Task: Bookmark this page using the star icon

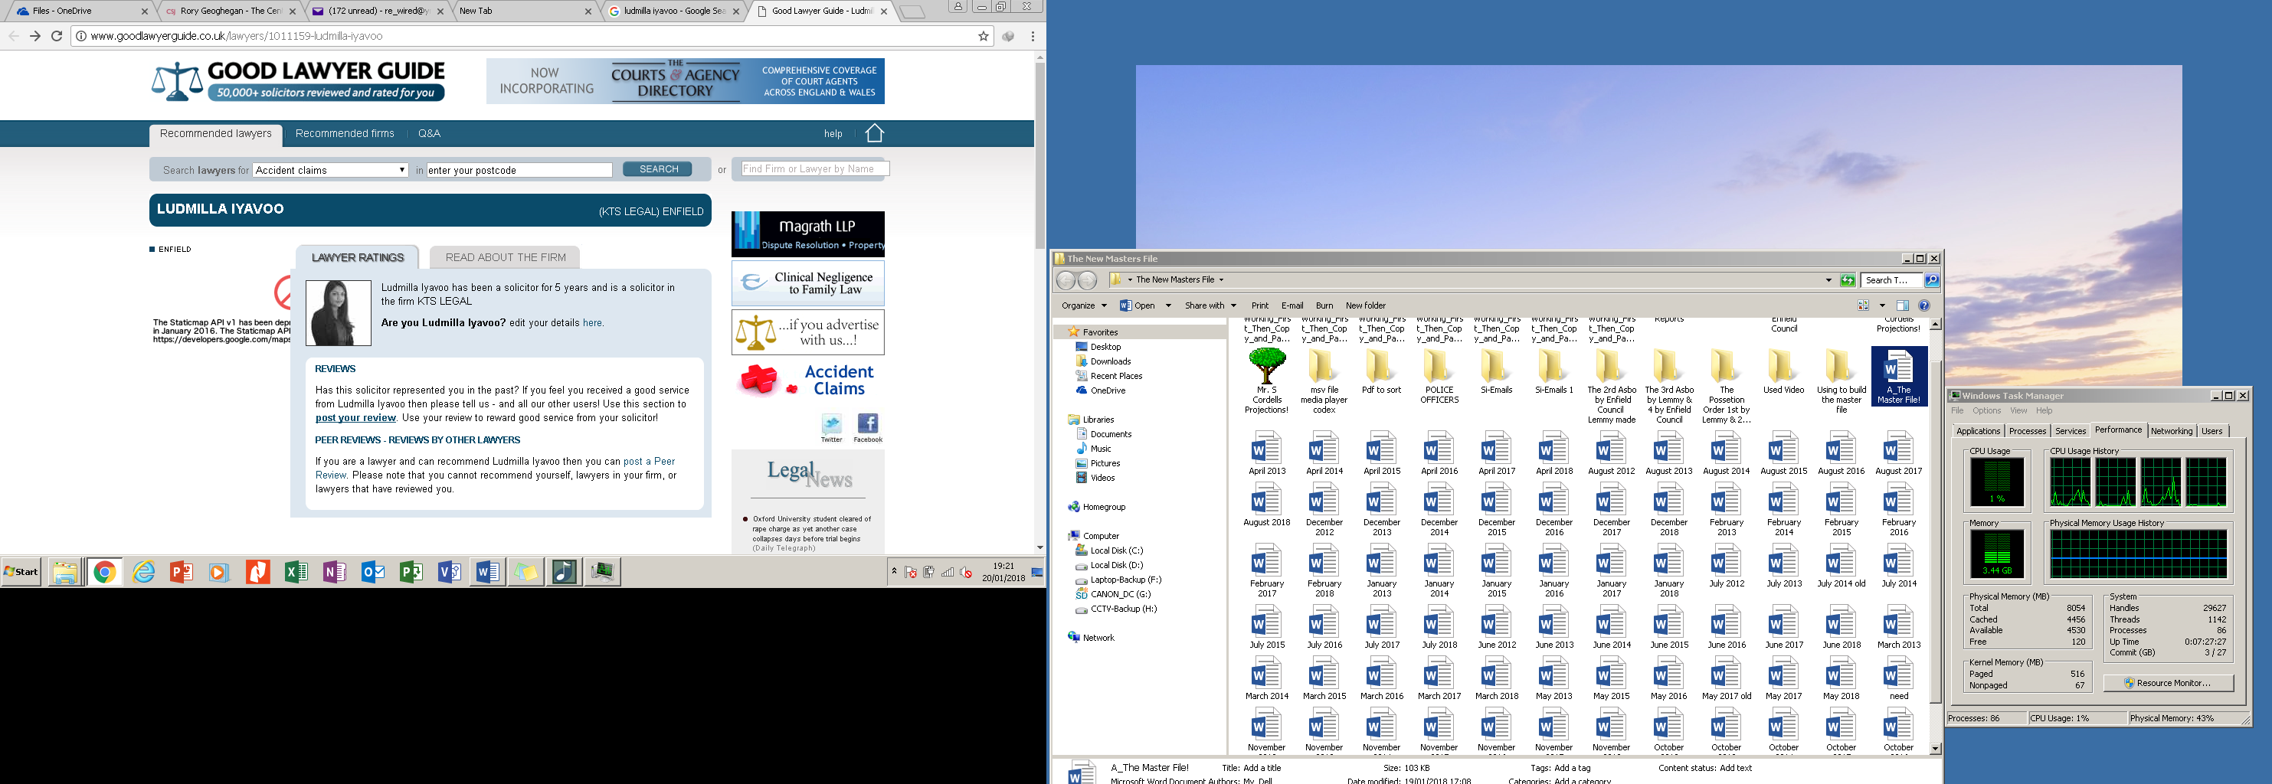Action: pyautogui.click(x=984, y=36)
